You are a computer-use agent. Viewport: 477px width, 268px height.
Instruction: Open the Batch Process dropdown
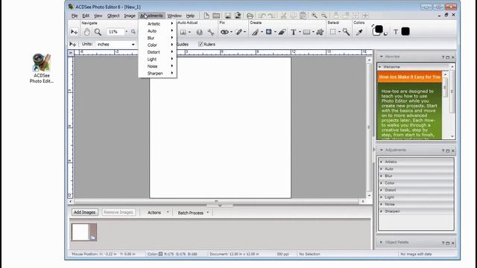coord(193,213)
